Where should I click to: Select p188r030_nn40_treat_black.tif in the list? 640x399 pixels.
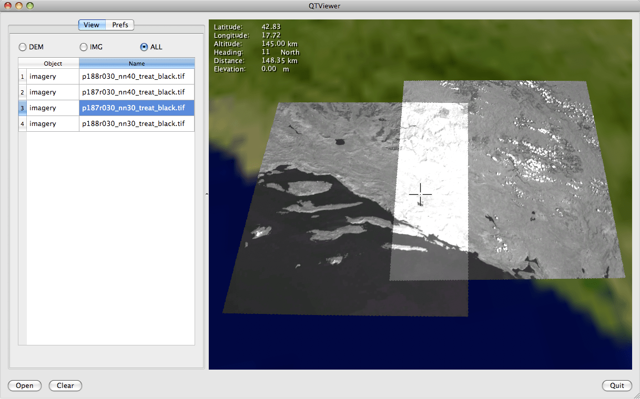pyautogui.click(x=137, y=76)
